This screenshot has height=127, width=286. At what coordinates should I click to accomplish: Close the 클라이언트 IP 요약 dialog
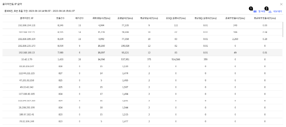281,4
